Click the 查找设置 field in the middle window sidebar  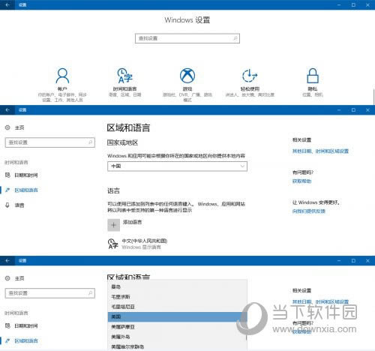tap(50, 142)
